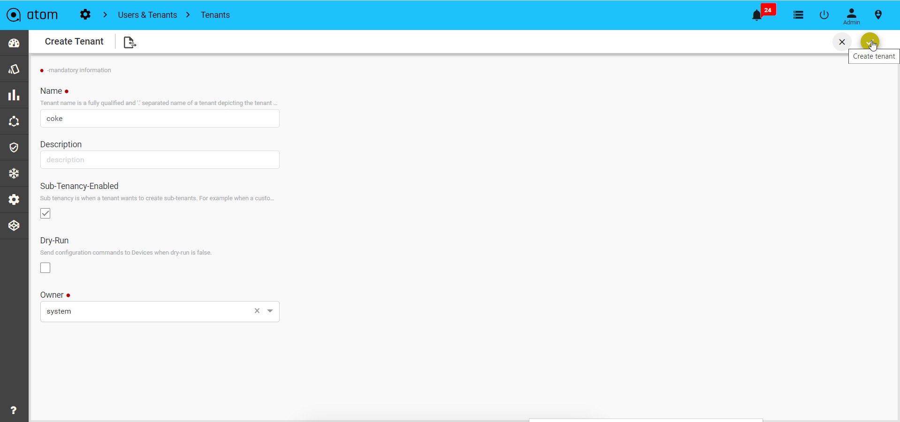Click the import file icon beside Create Tenant
The height and width of the screenshot is (422, 900).
click(x=130, y=42)
